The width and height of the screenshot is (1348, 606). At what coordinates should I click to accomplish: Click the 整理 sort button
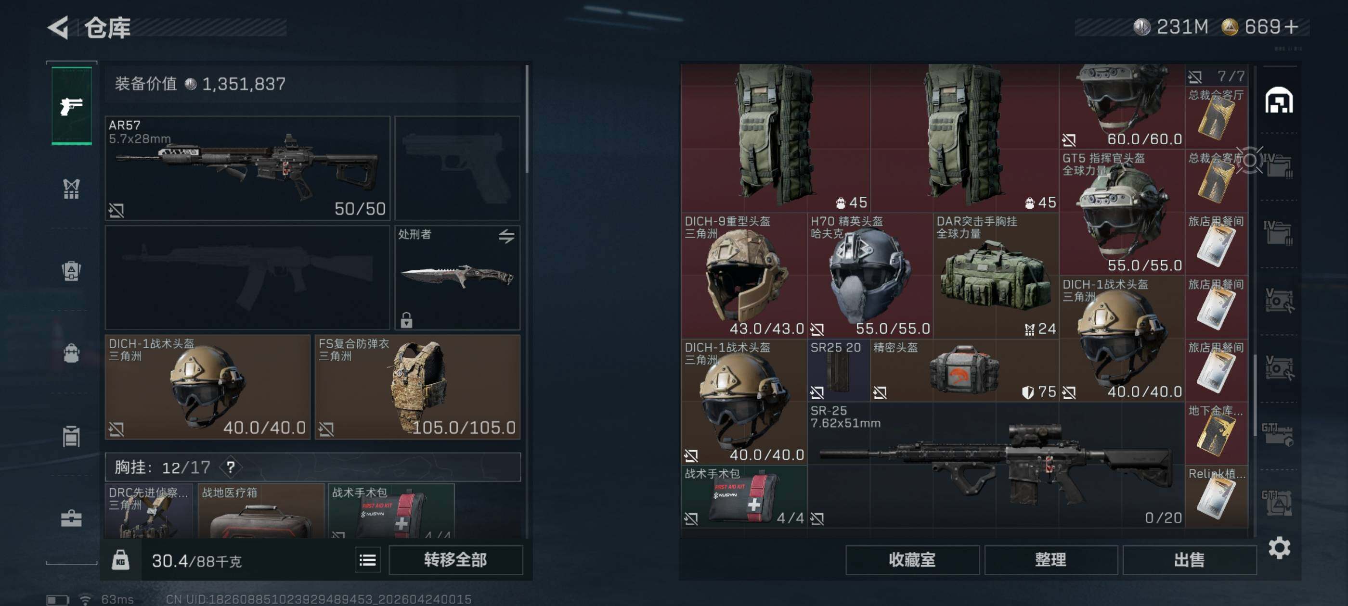(1051, 560)
